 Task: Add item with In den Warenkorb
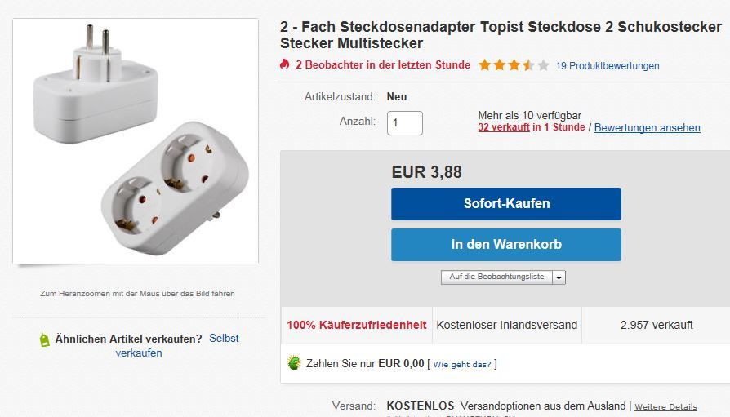click(506, 245)
